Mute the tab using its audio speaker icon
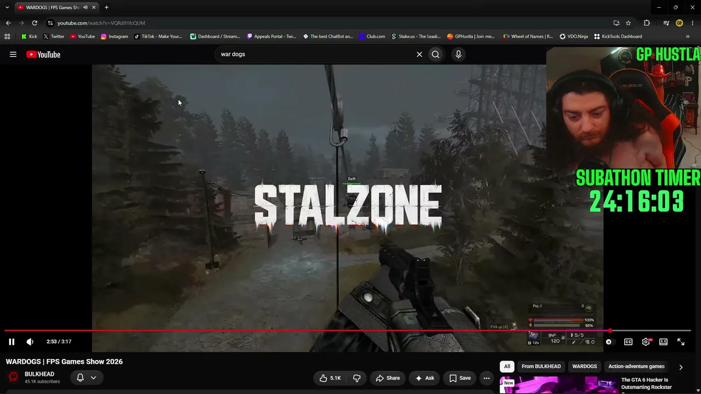This screenshot has height=394, width=701. point(85,8)
